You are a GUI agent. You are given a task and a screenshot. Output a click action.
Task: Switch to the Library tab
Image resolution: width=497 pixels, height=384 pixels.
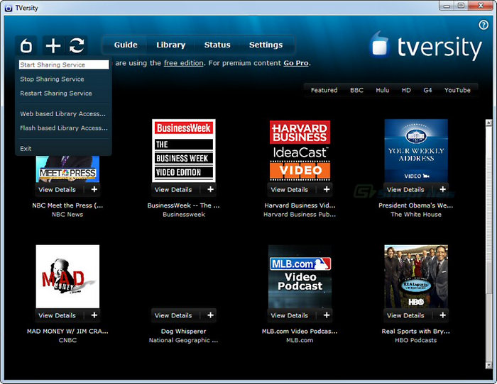171,45
